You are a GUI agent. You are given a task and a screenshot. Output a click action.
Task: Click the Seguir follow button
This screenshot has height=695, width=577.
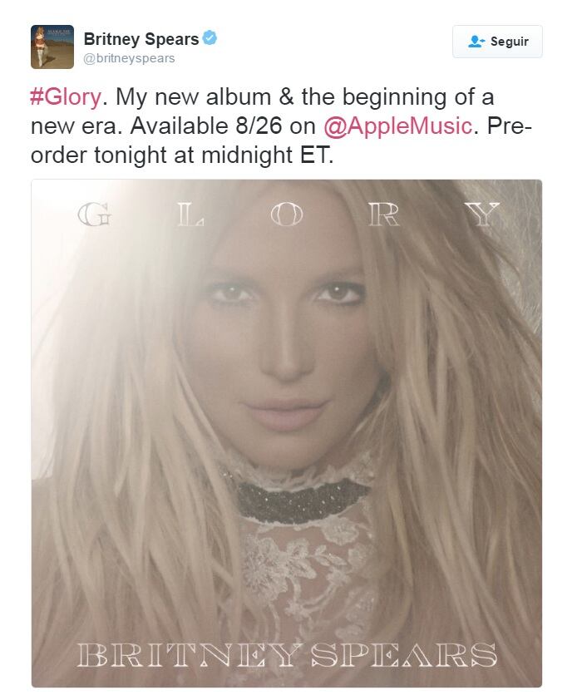click(497, 42)
